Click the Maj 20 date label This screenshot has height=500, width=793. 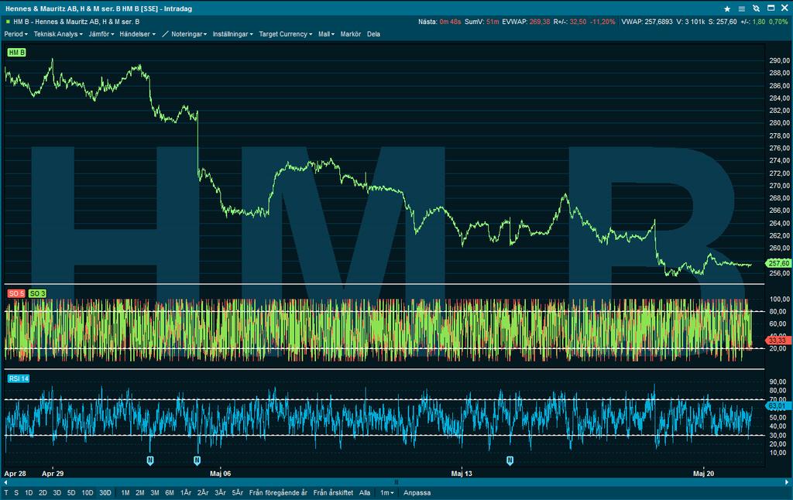tap(703, 474)
